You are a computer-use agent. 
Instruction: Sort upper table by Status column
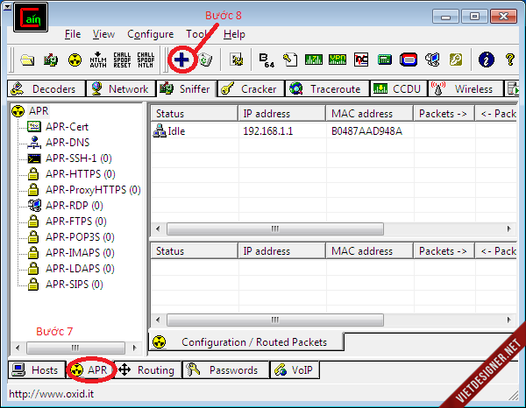click(x=195, y=114)
